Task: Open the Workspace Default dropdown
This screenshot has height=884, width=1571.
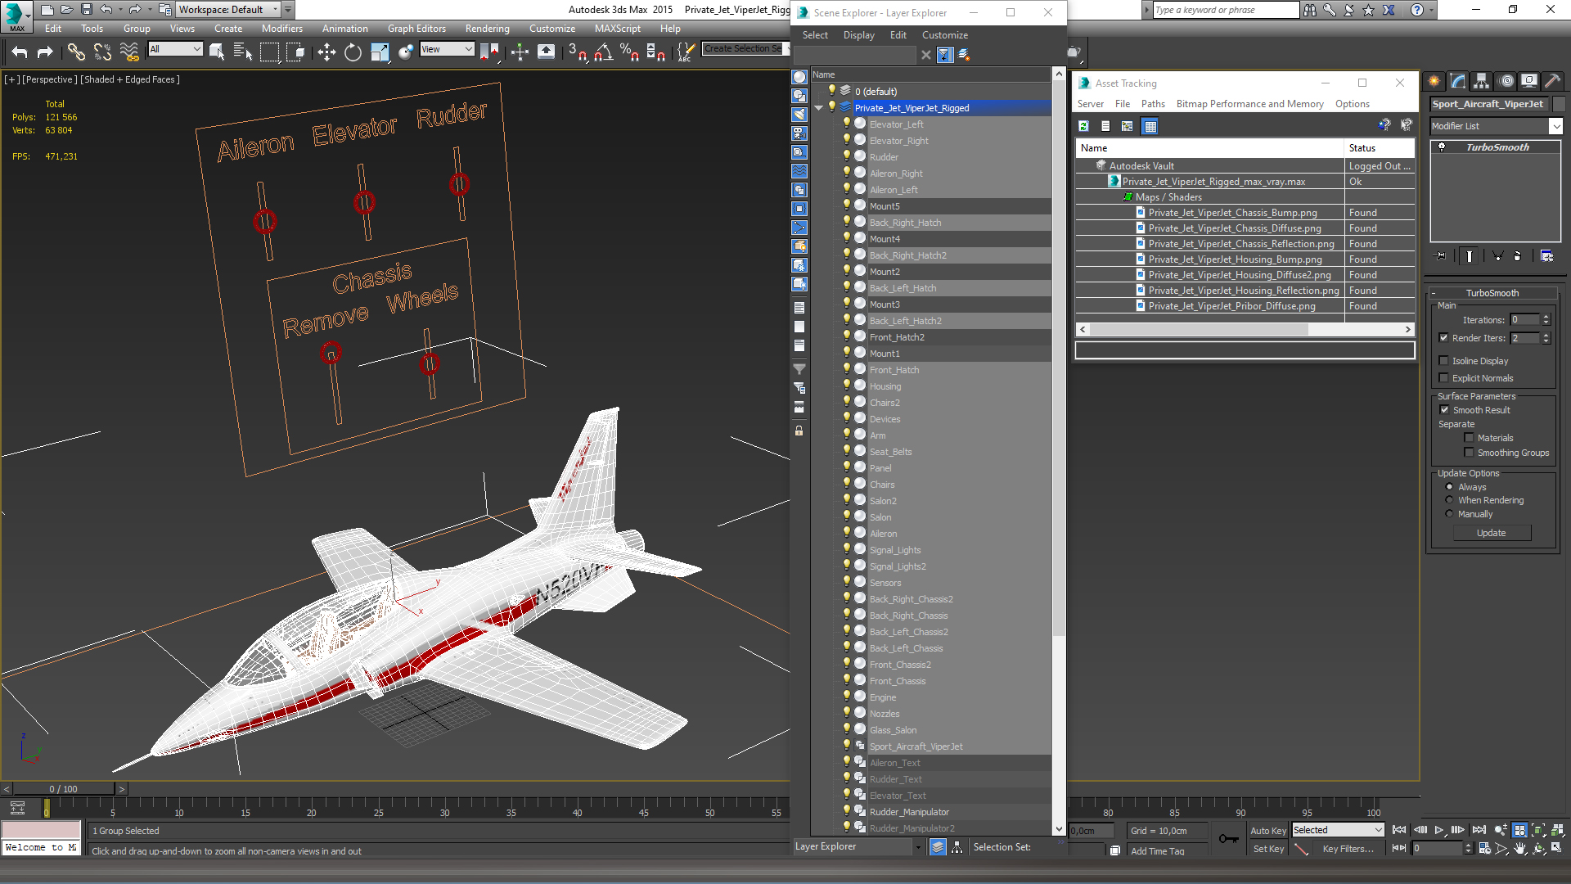Action: (228, 10)
